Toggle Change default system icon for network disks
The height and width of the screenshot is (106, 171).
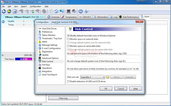[x=68, y=42]
